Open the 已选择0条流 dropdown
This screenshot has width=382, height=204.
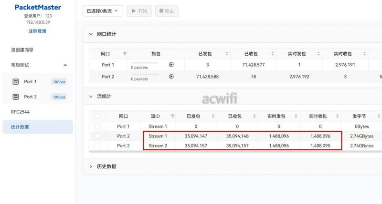[x=103, y=11]
